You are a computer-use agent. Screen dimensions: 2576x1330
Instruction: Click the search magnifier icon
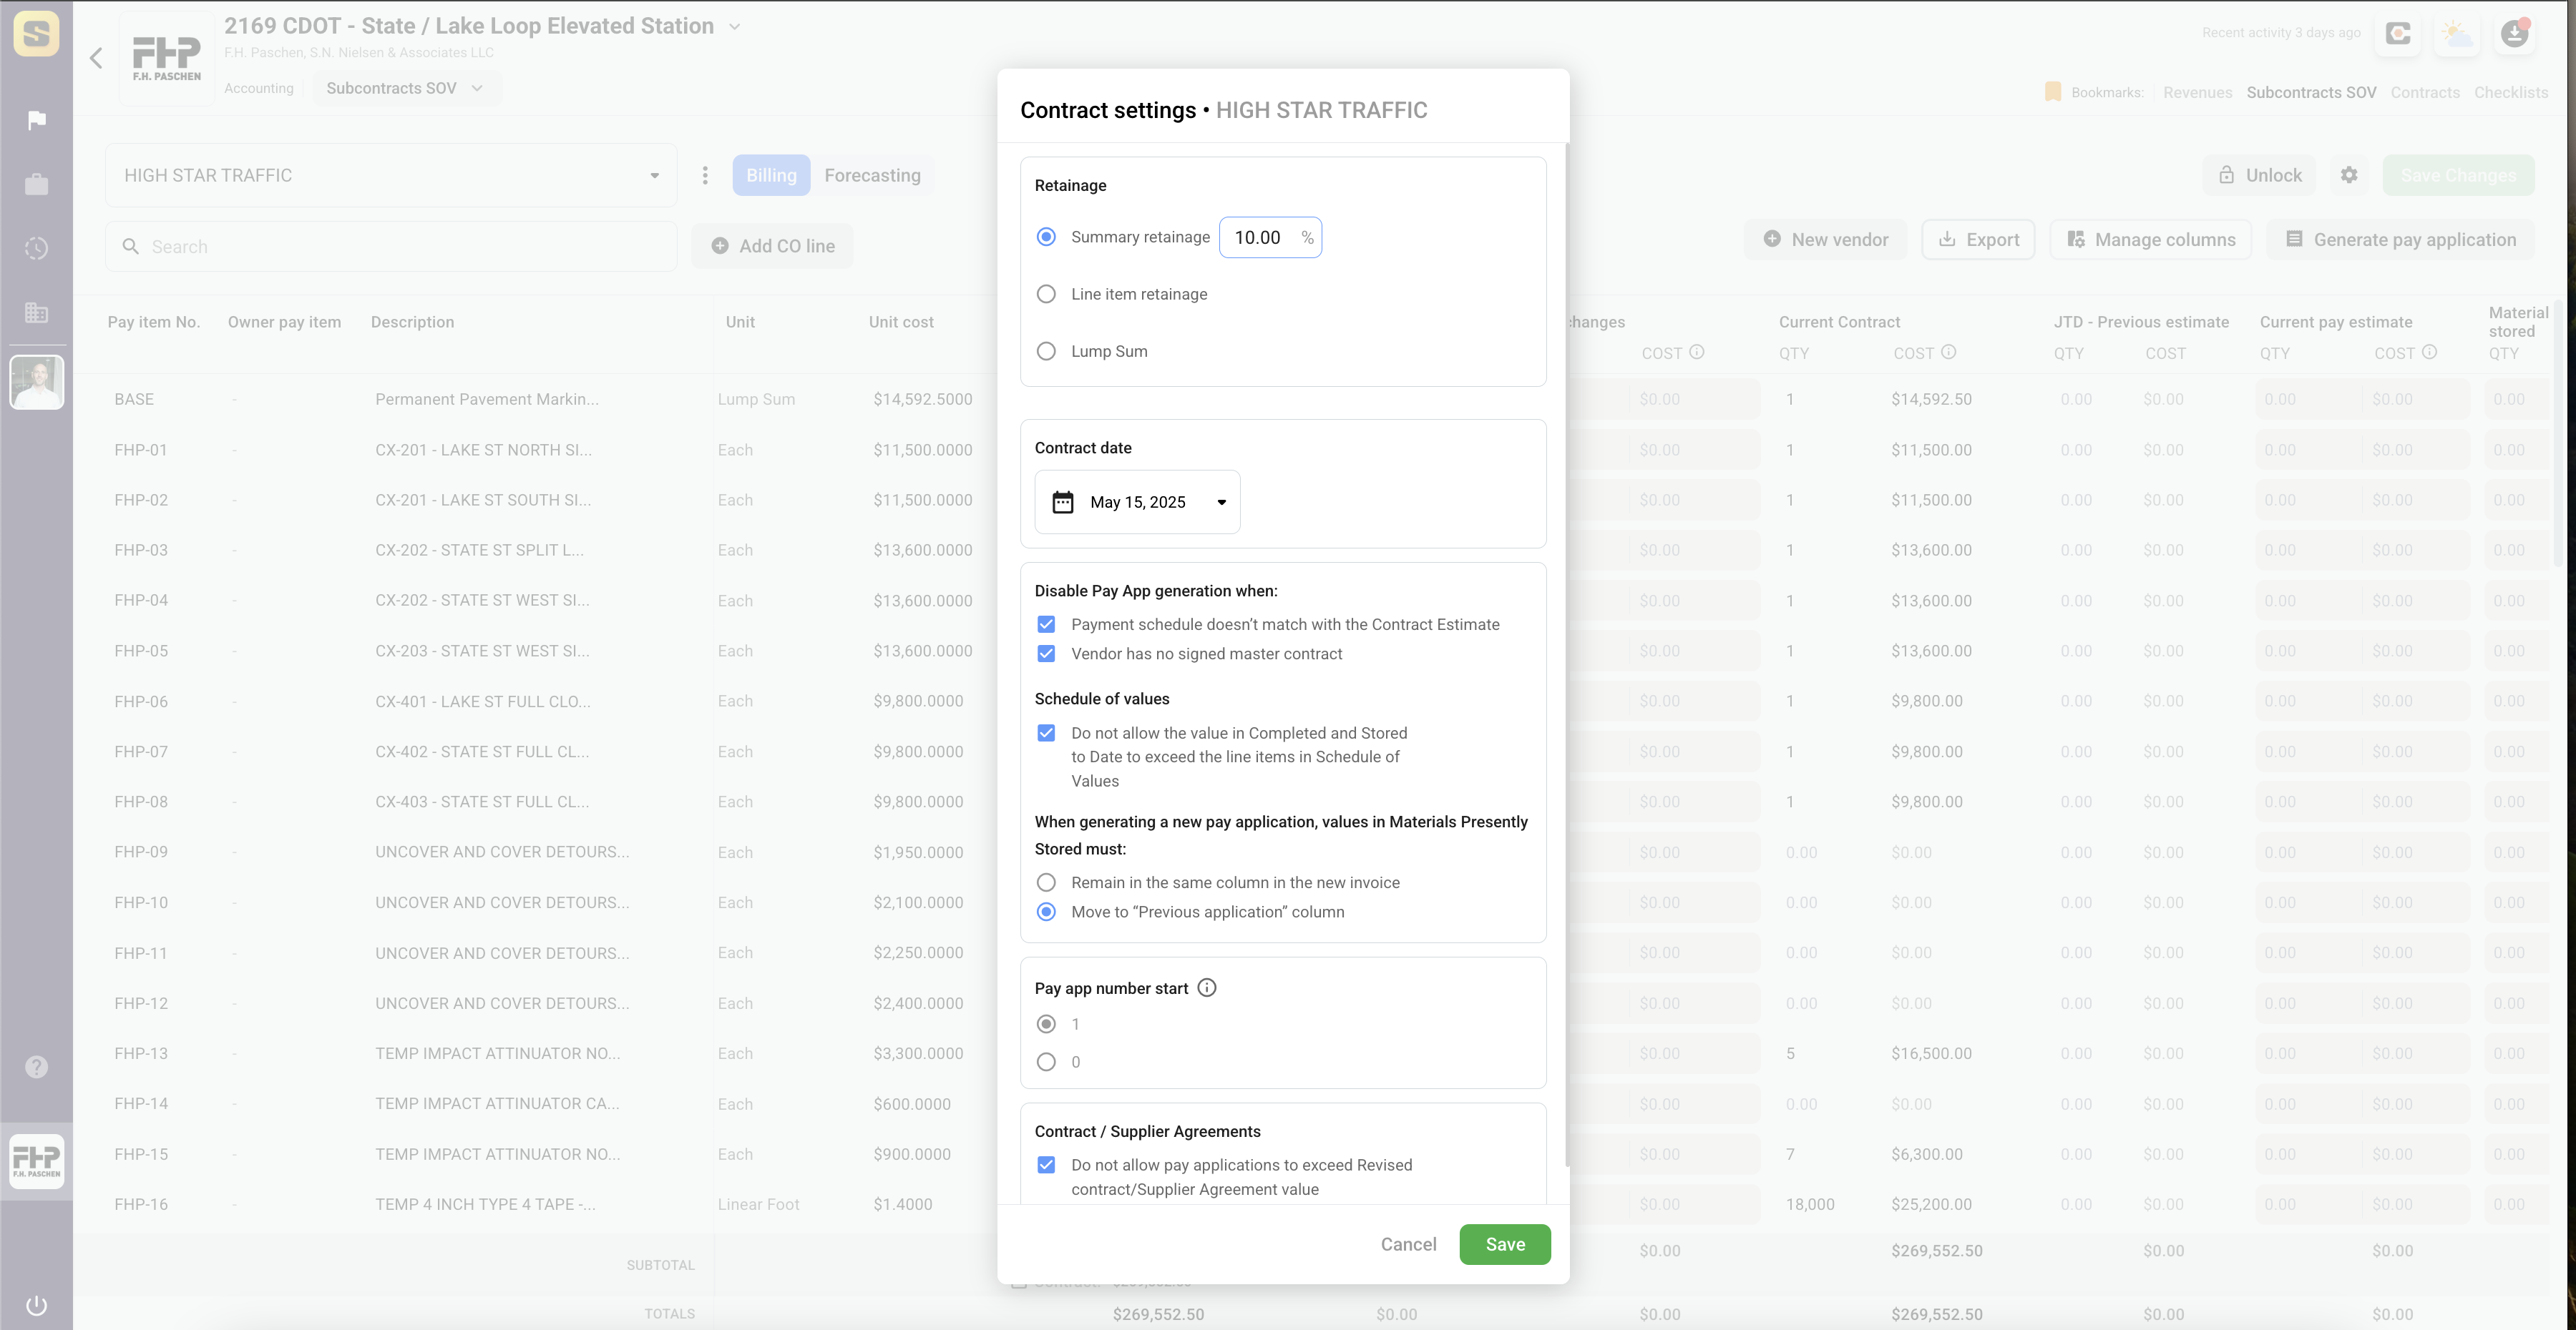[x=131, y=246]
